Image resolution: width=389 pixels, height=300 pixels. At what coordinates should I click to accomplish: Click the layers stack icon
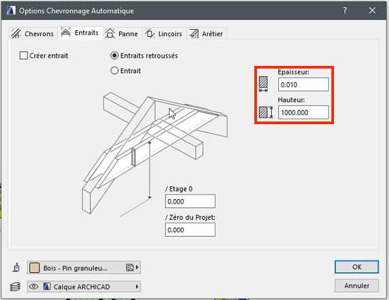pos(15,287)
